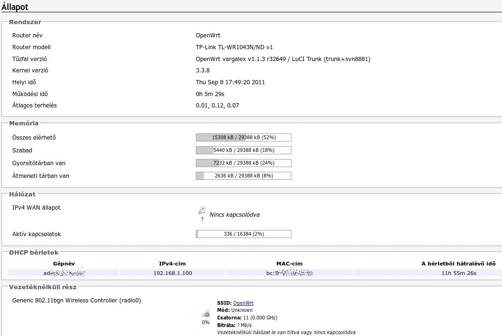Click the Átmeneti tárban van bar
The image size is (502, 336).
pos(244,176)
